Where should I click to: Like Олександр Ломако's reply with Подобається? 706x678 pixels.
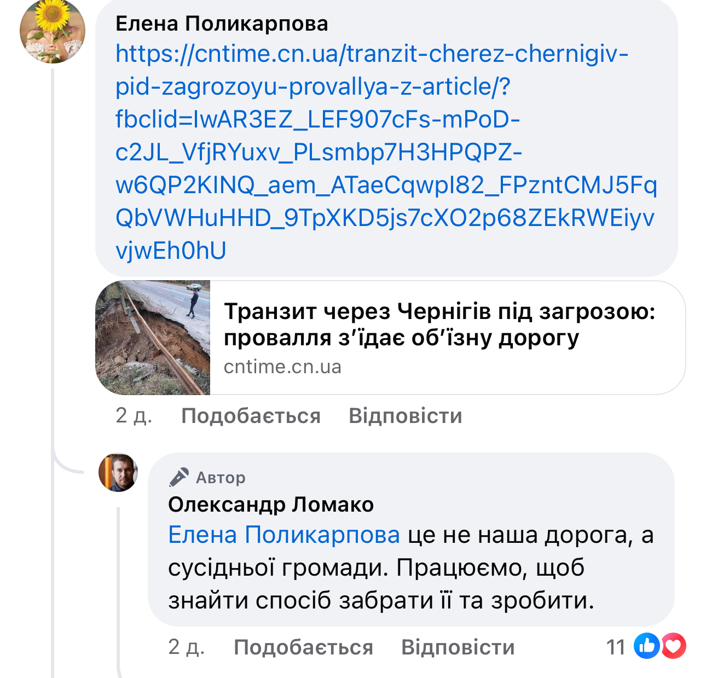(303, 647)
